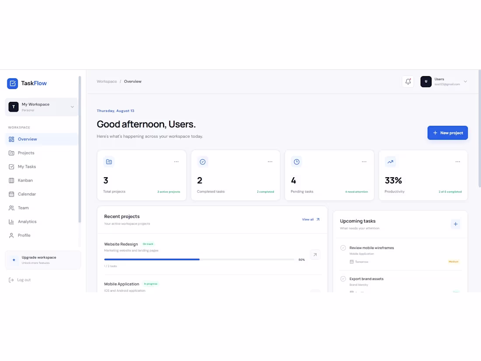This screenshot has height=361, width=481.
Task: Open the Total projects card options menu
Action: click(176, 162)
